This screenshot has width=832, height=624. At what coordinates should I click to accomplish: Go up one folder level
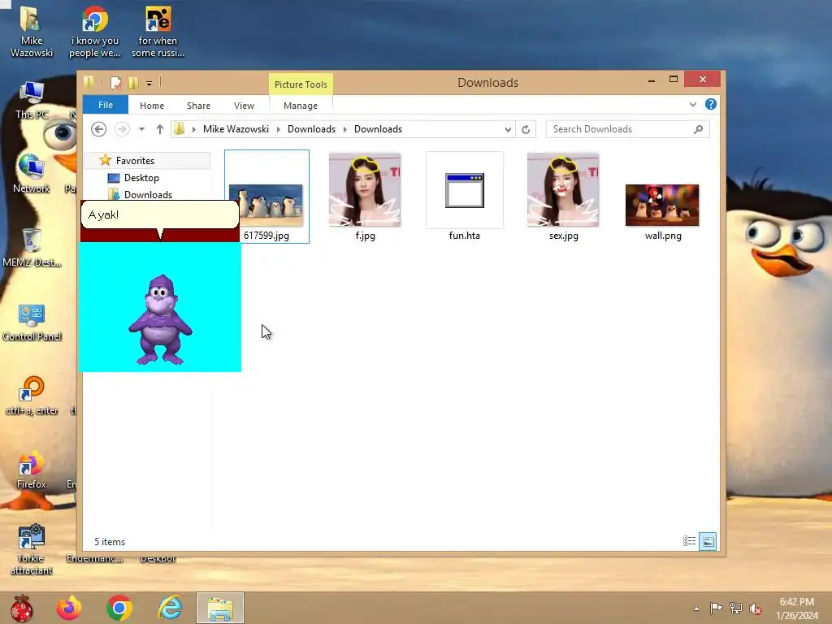(160, 129)
